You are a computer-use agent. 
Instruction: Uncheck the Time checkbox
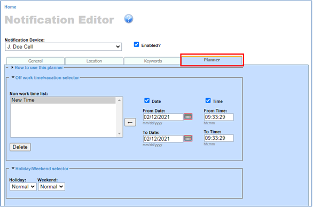click(x=208, y=100)
